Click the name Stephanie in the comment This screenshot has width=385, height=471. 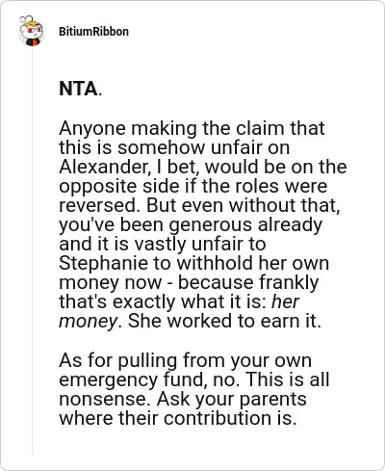(103, 263)
